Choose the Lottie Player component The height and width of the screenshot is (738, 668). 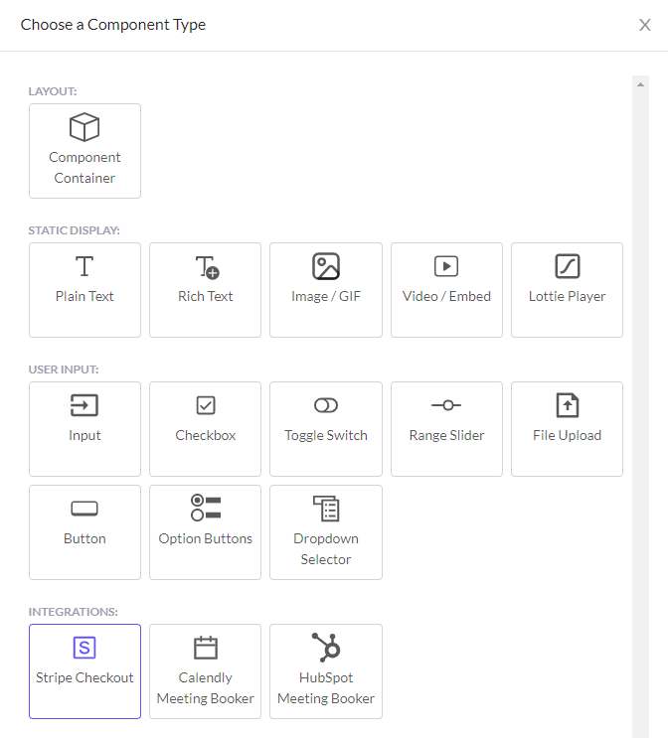(568, 290)
